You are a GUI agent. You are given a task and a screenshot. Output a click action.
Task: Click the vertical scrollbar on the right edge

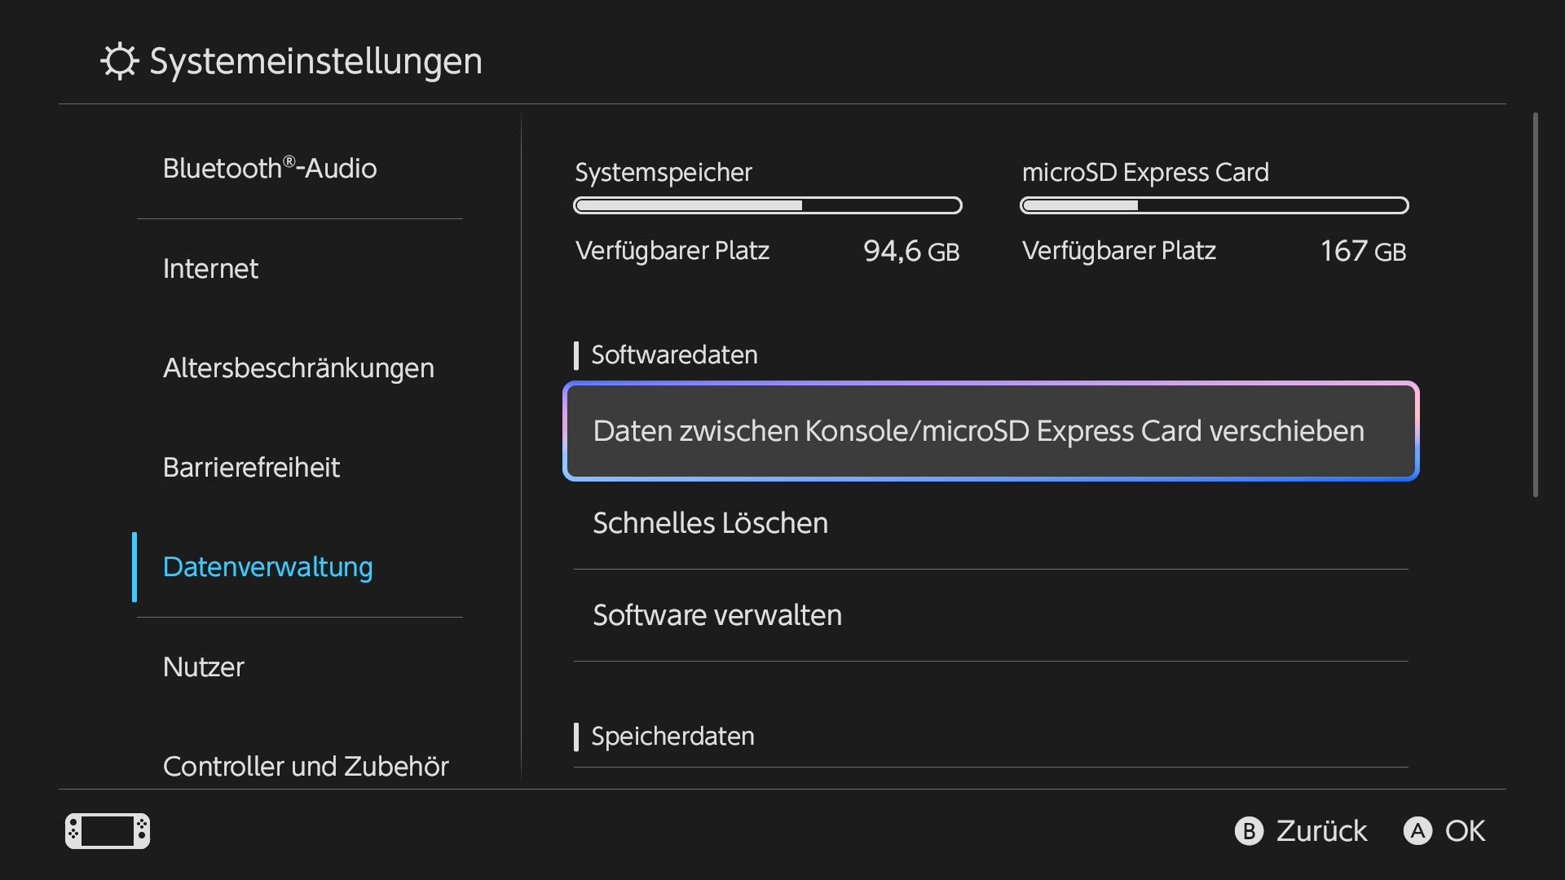tap(1536, 305)
